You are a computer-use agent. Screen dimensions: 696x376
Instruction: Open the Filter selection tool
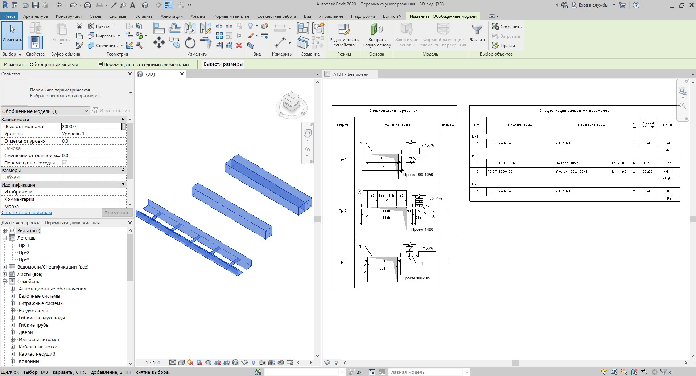[477, 33]
